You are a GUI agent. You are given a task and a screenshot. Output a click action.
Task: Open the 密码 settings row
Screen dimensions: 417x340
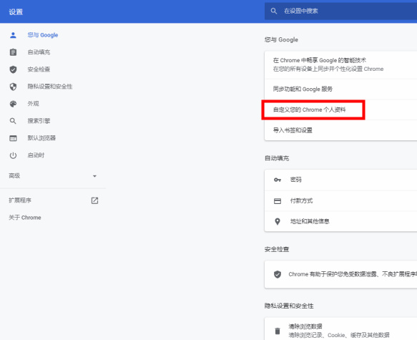click(x=340, y=180)
